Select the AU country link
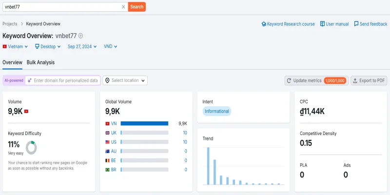 114,151
